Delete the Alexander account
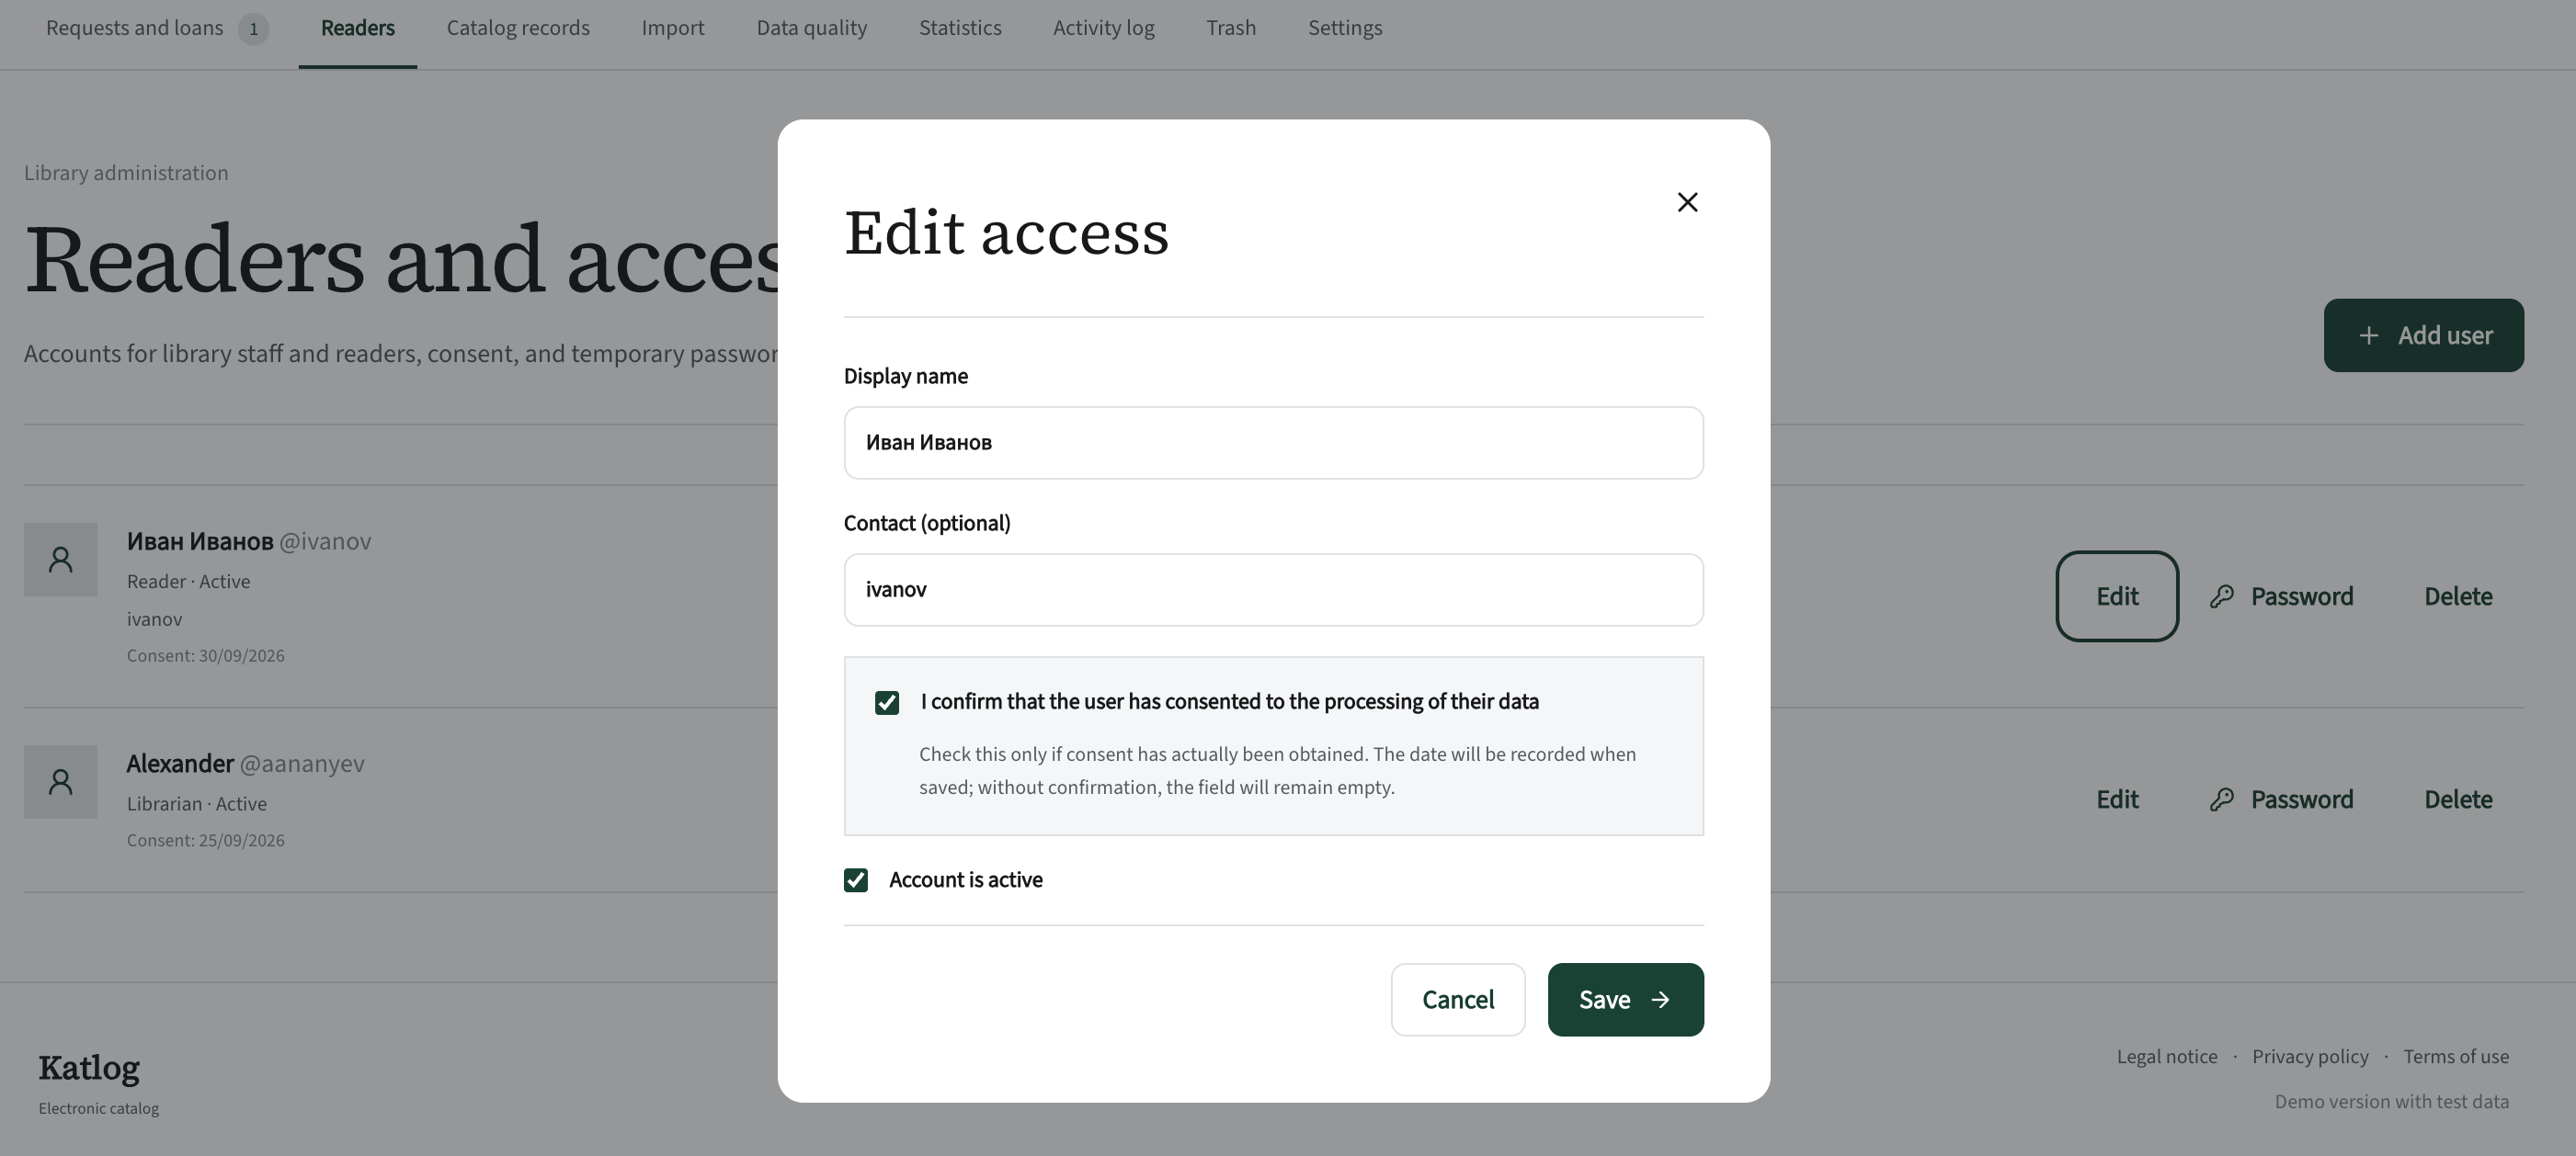This screenshot has width=2576, height=1156. 2458,799
